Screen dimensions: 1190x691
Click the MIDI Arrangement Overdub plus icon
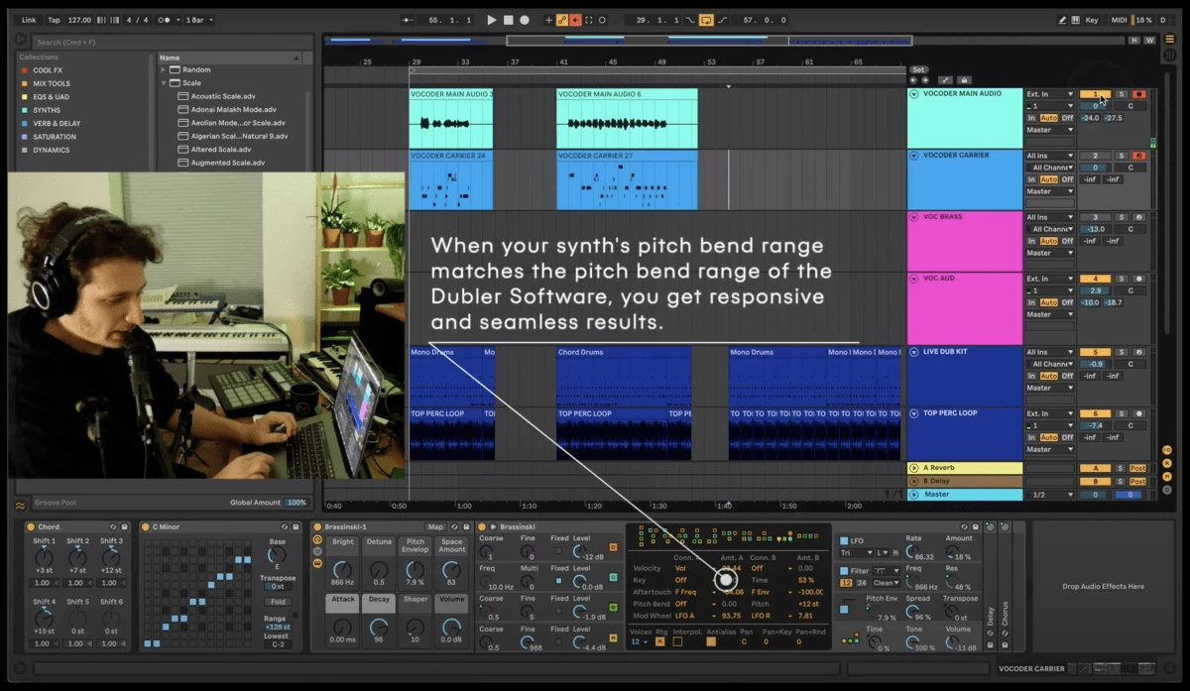click(548, 20)
